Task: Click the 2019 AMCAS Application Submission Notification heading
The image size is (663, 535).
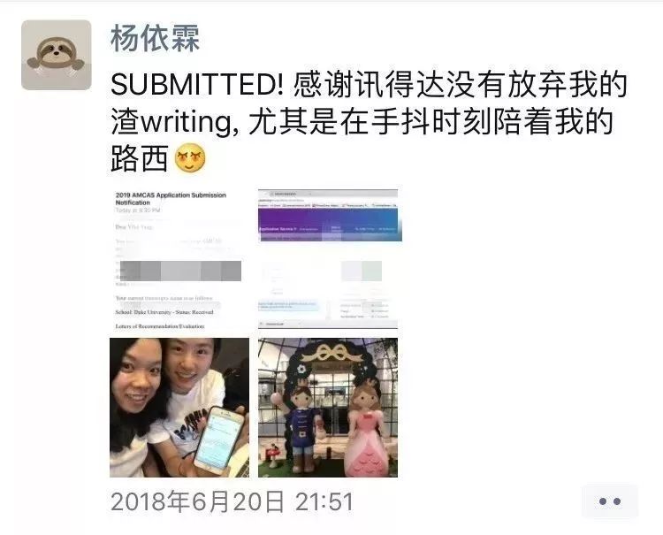Action: 171,199
